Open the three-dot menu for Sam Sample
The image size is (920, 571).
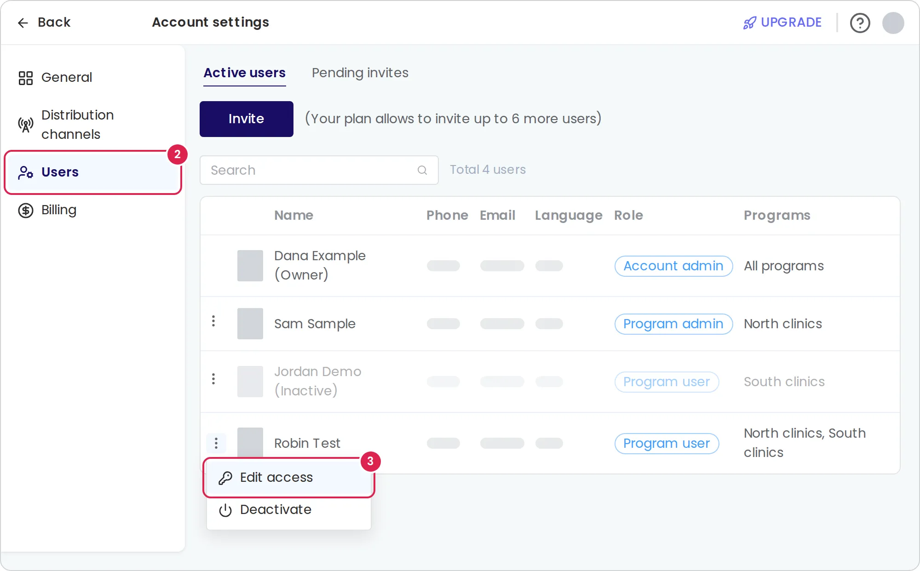point(213,321)
